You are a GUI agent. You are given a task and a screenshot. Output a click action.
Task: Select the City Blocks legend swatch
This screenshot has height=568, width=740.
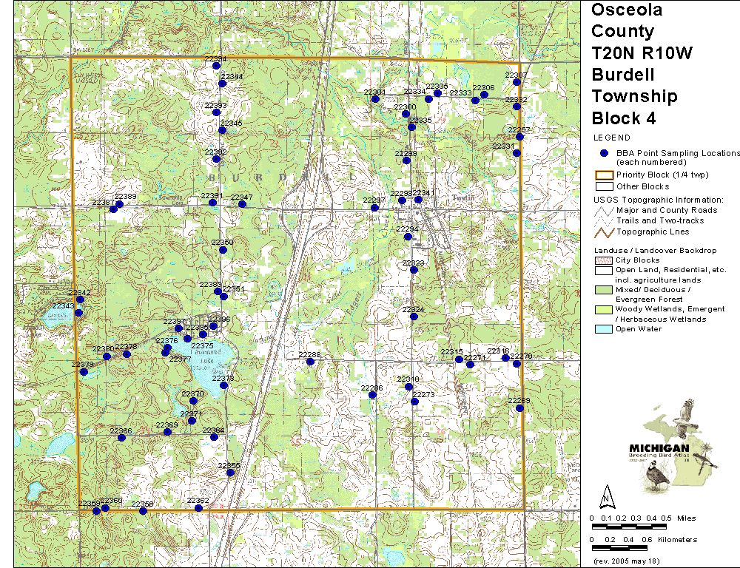pyautogui.click(x=604, y=260)
